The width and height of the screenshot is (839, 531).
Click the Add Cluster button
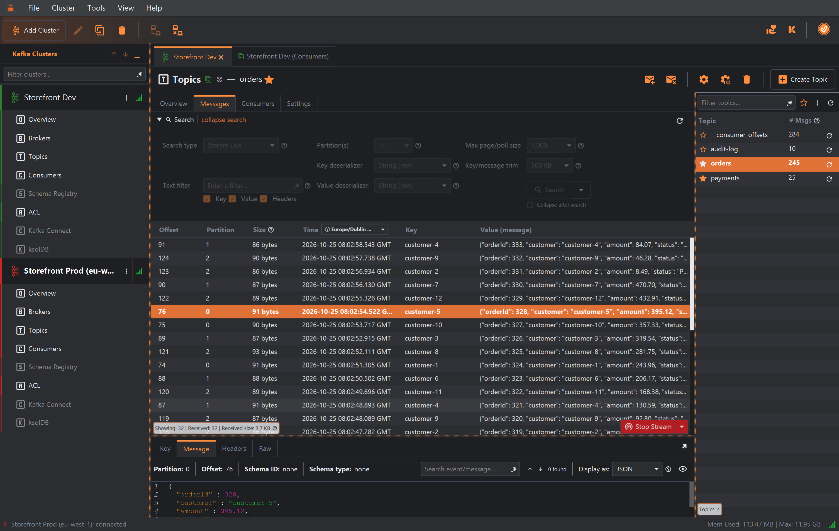point(35,30)
